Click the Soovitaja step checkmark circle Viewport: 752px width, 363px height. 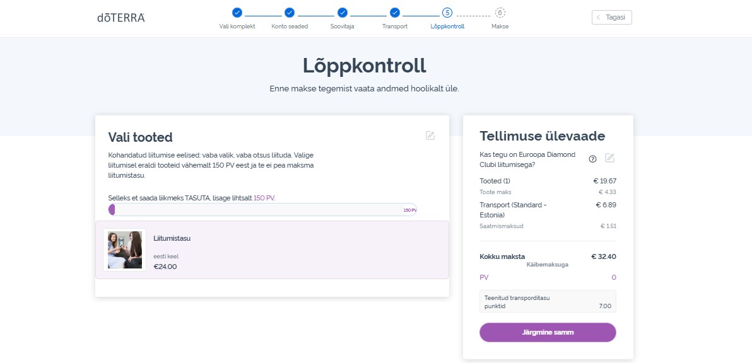click(x=343, y=13)
